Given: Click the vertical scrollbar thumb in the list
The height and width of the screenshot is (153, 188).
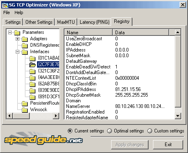Looking at the screenshot, I should 178,71.
